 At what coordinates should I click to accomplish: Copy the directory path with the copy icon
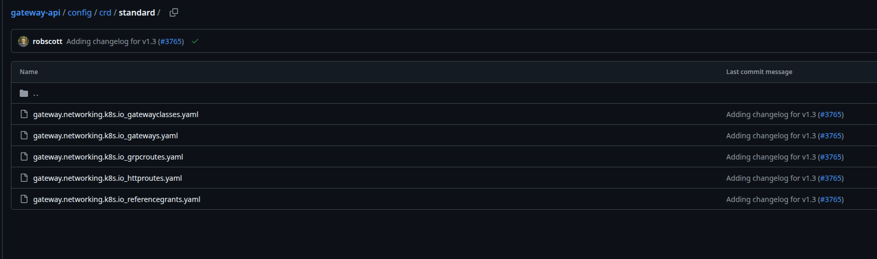click(x=174, y=12)
